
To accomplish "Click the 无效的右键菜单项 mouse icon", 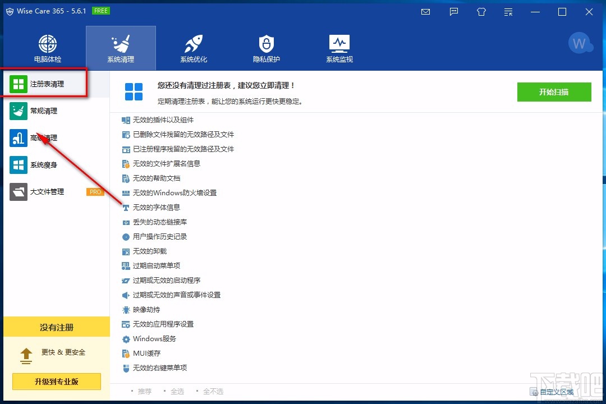I will (x=126, y=368).
